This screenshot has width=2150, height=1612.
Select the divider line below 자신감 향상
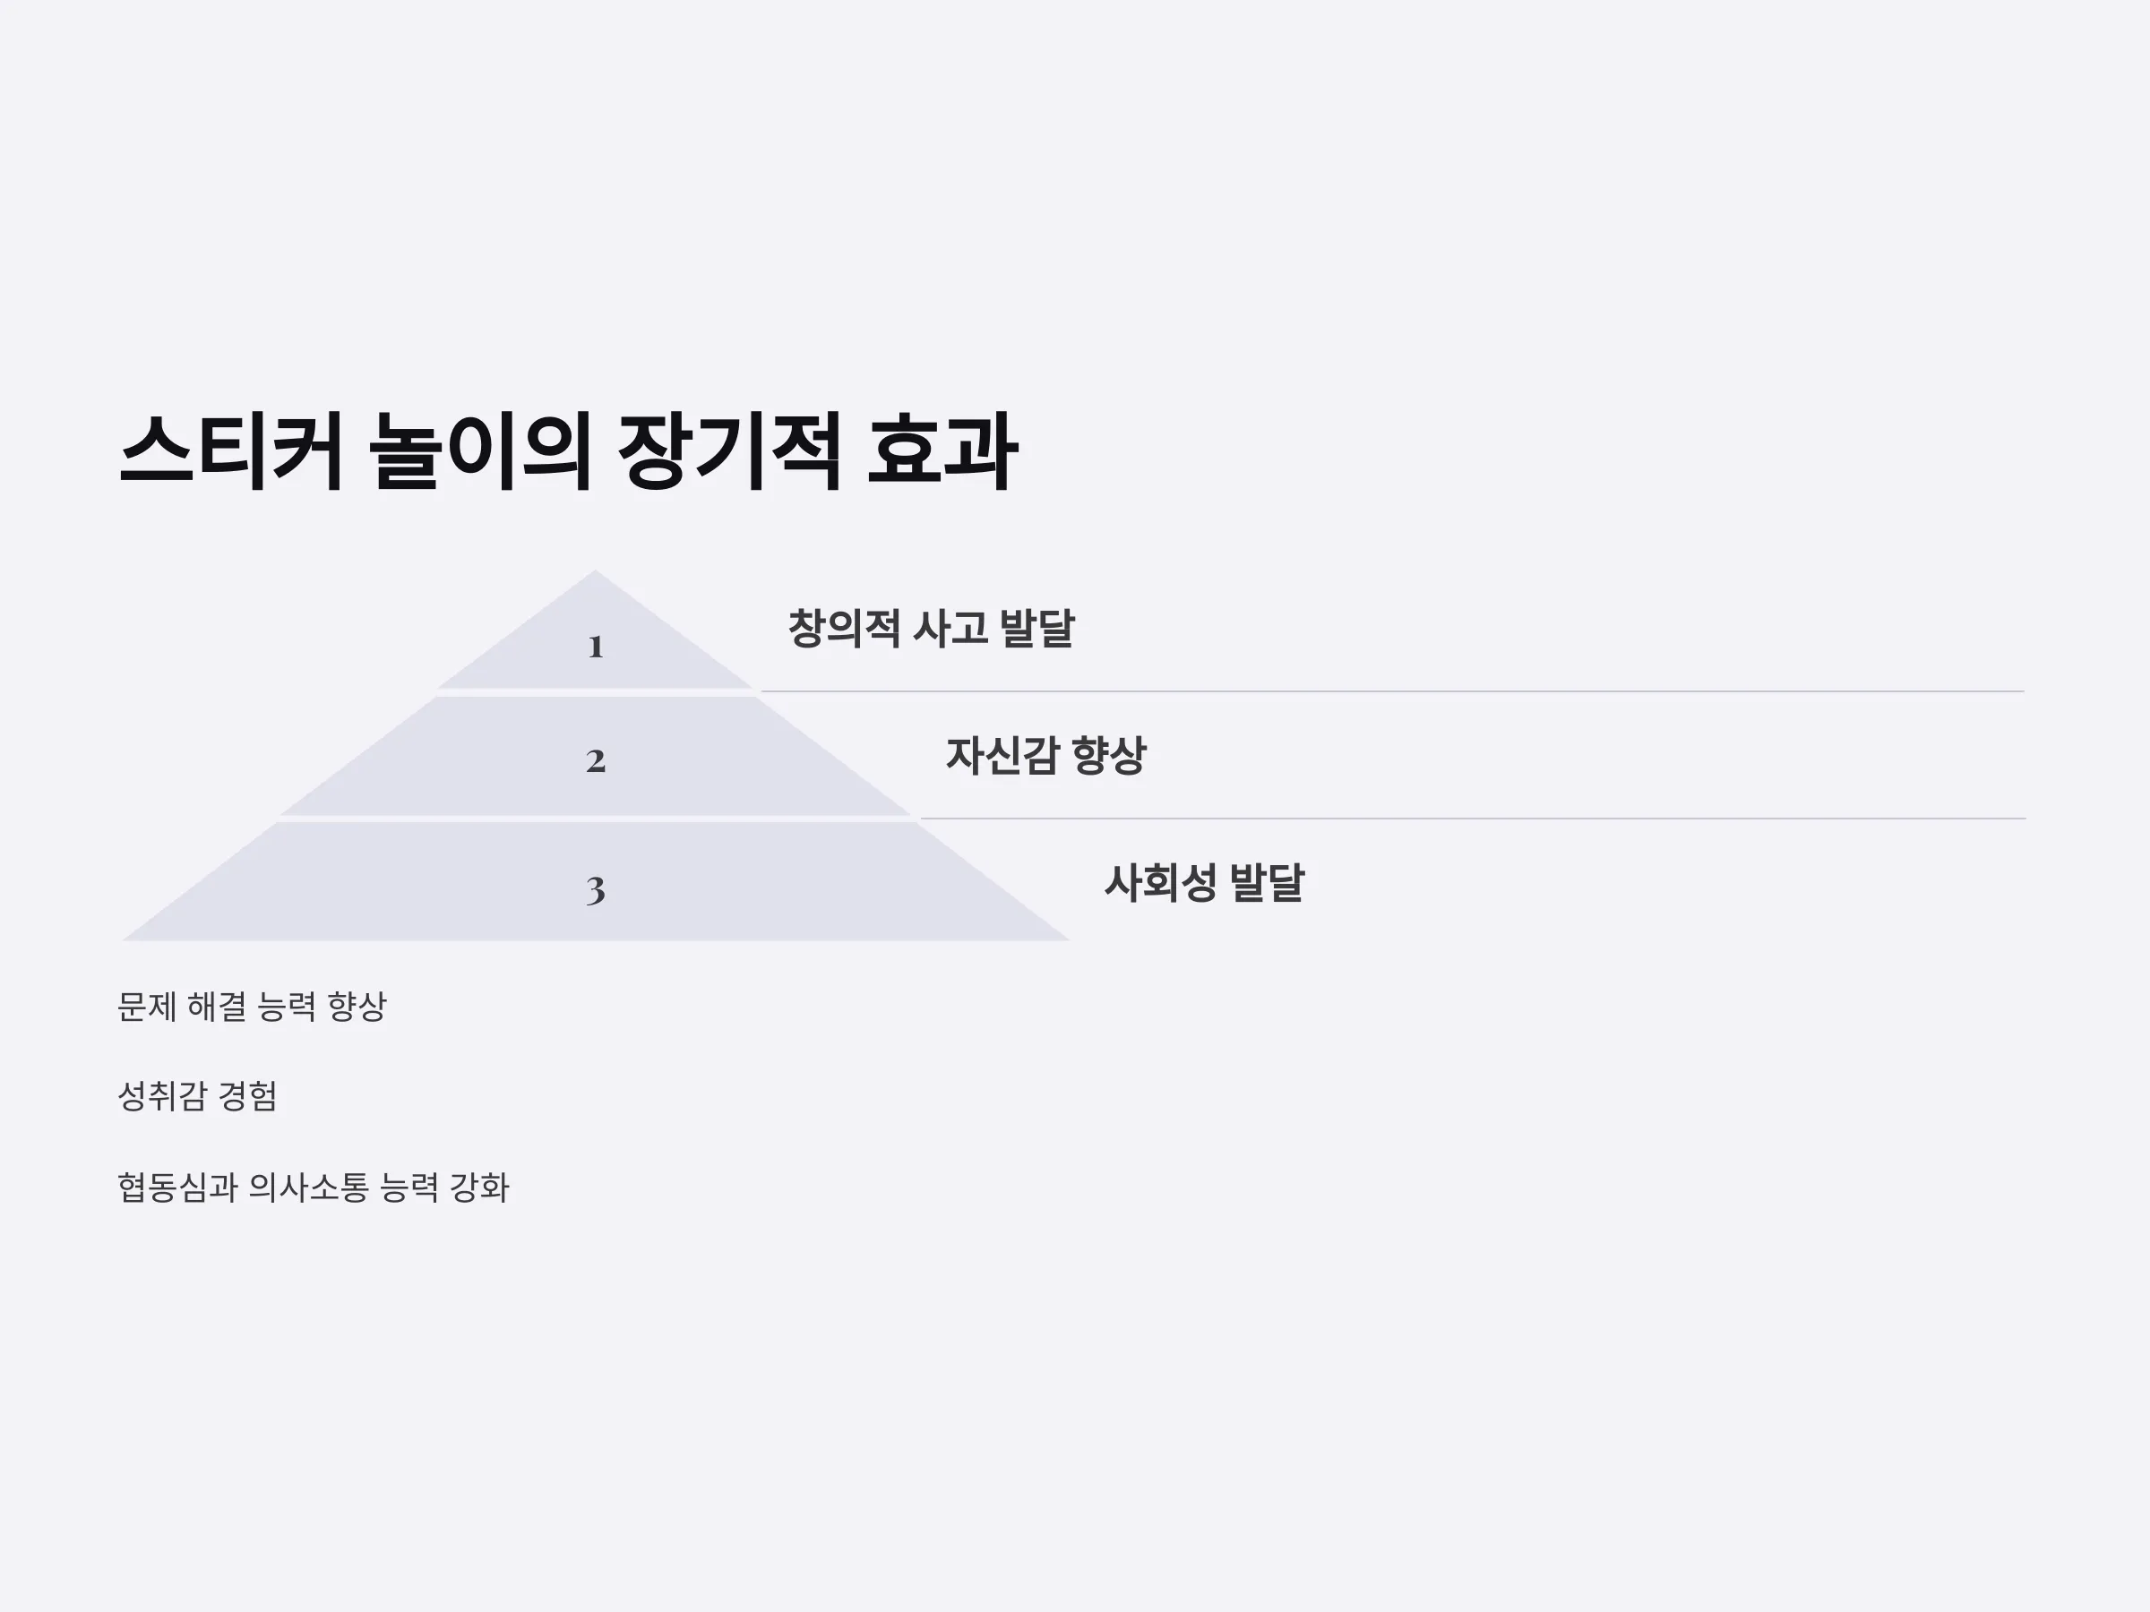[x=1473, y=819]
